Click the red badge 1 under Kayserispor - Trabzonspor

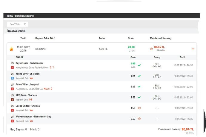(12, 67)
